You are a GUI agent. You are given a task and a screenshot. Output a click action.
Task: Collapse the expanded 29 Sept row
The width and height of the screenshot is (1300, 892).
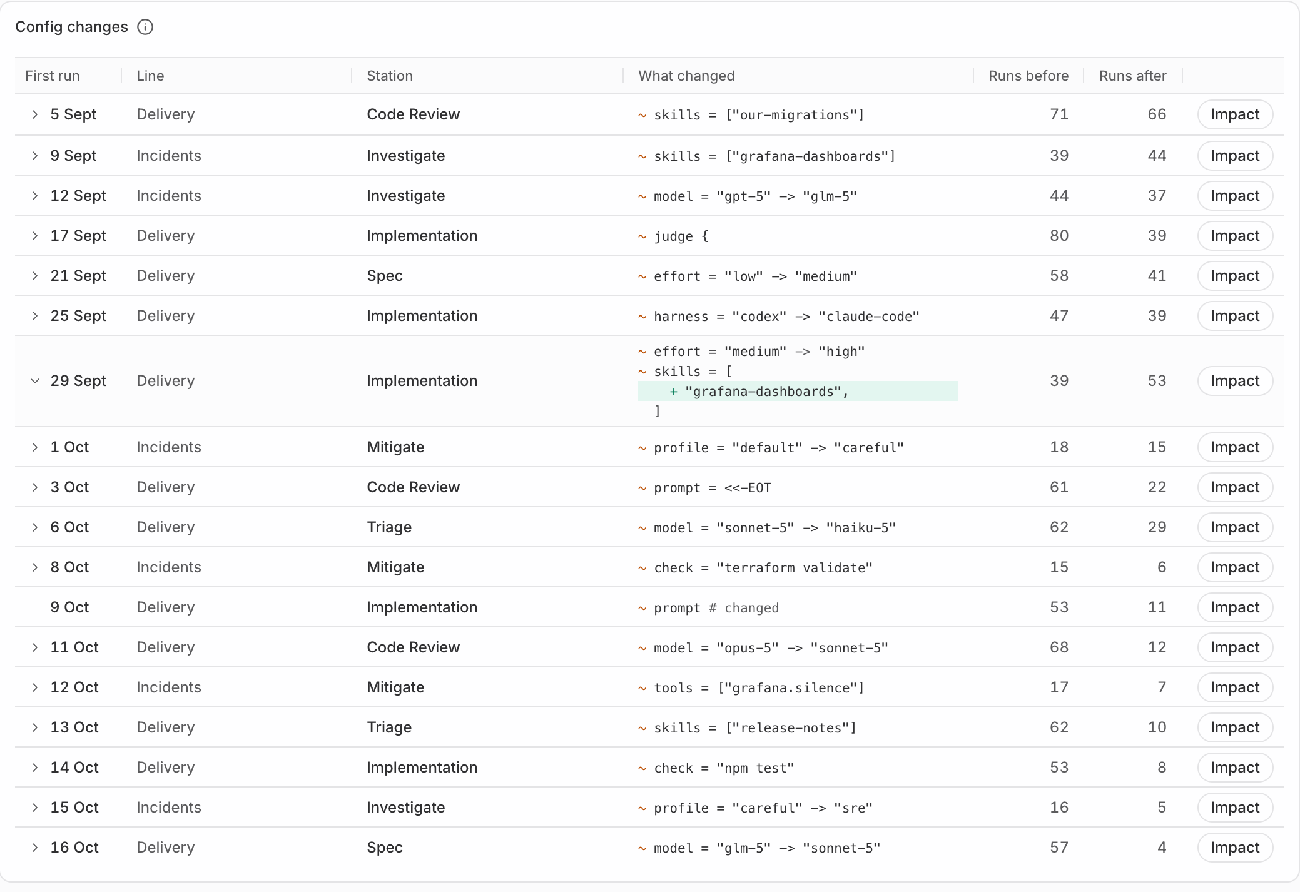tap(35, 381)
